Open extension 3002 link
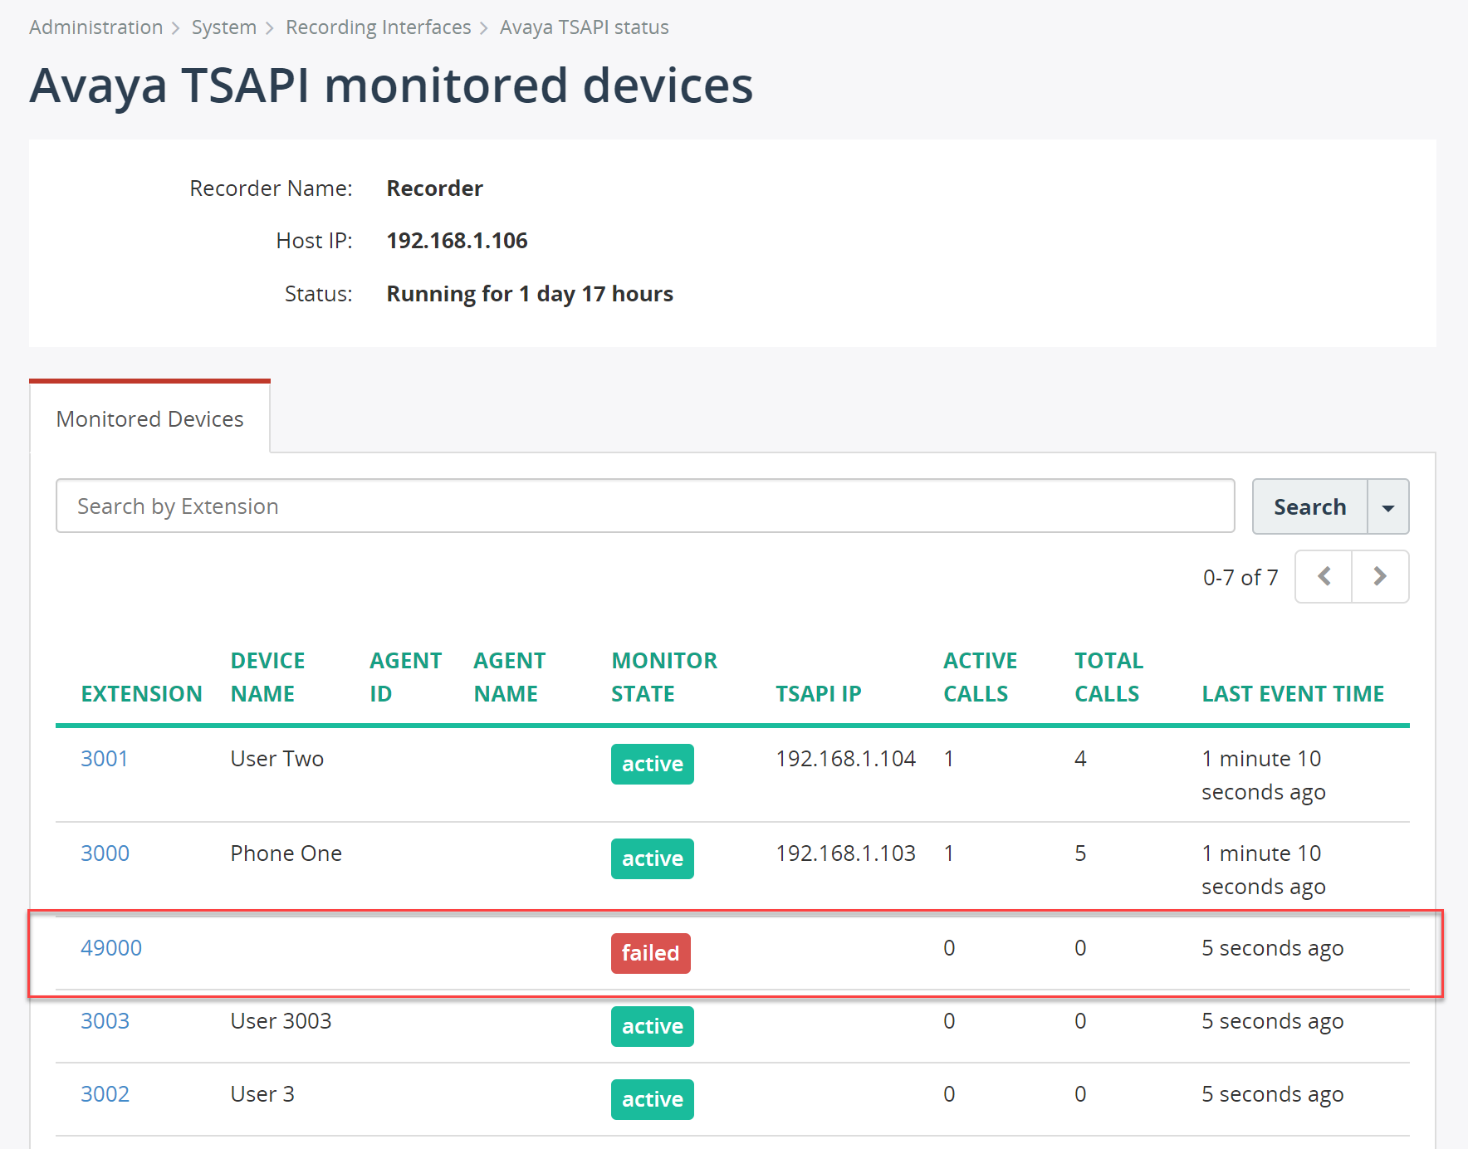This screenshot has height=1149, width=1468. (x=105, y=1094)
